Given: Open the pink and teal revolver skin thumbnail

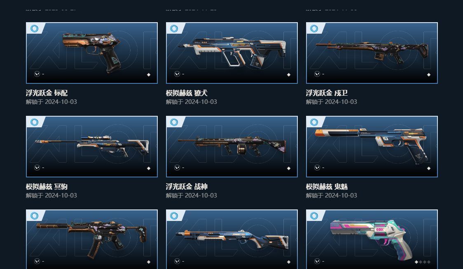Looking at the screenshot, I should [x=372, y=239].
